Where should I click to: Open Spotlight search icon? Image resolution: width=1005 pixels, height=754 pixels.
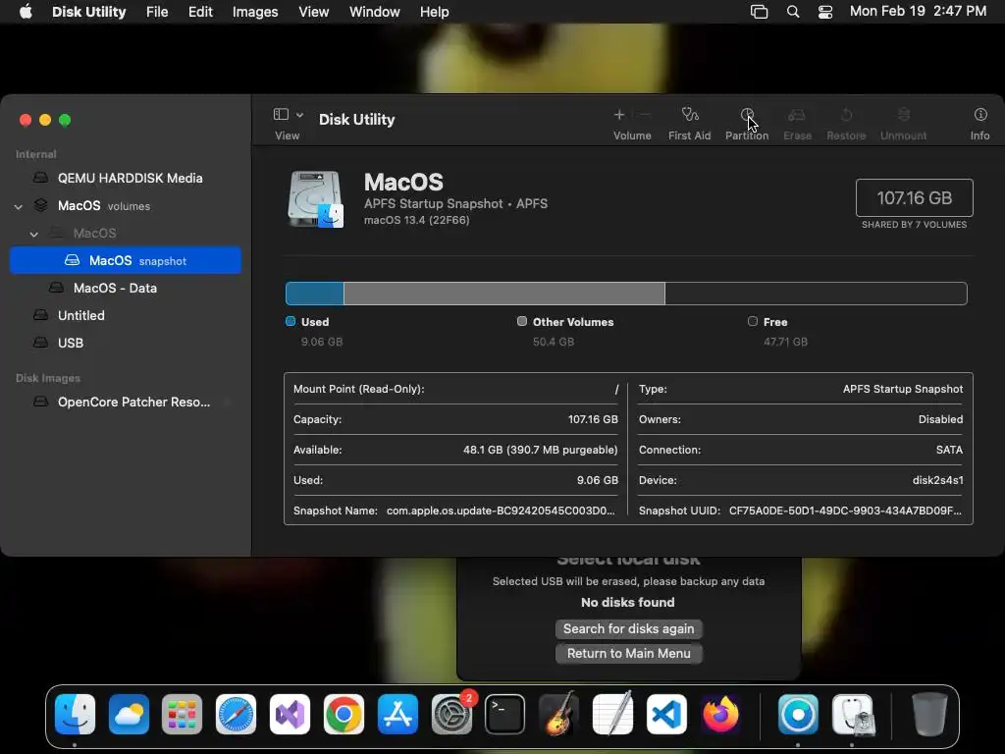click(793, 12)
